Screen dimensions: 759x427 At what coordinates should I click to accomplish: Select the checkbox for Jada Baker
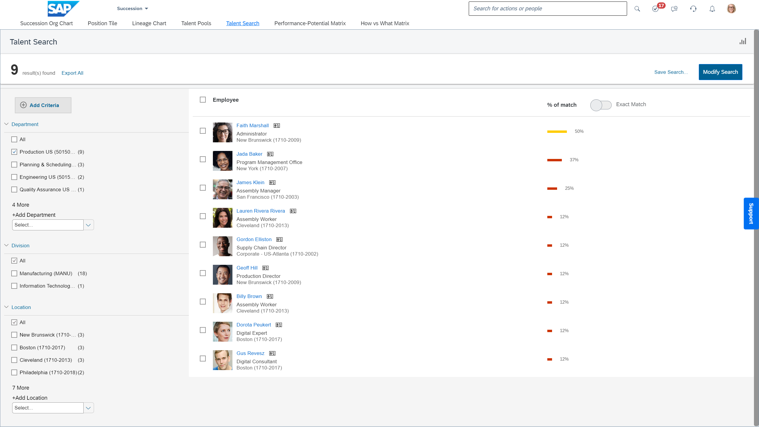point(203,159)
